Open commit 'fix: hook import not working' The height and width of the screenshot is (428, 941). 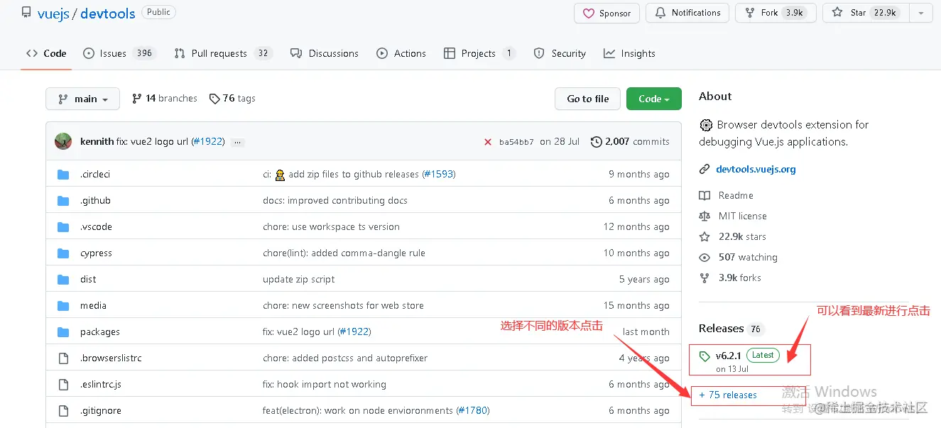pyautogui.click(x=325, y=384)
